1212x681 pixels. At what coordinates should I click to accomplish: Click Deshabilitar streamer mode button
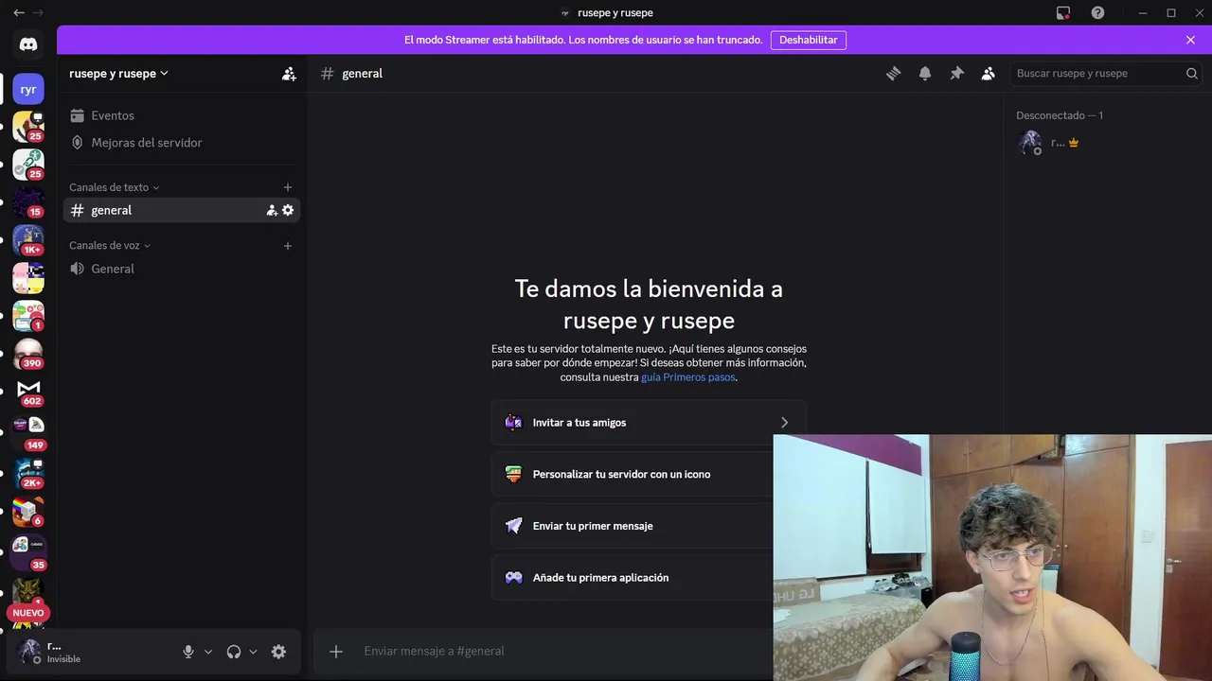pyautogui.click(x=808, y=40)
